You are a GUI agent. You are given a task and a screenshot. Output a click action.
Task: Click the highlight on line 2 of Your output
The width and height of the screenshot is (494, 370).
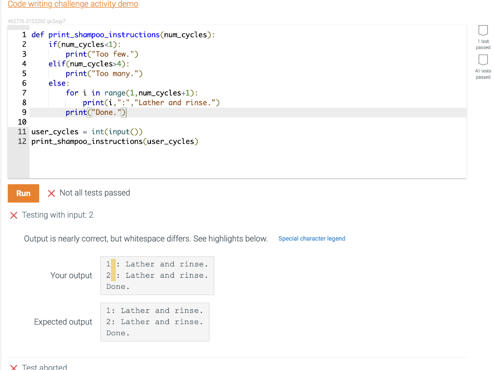[x=112, y=275]
